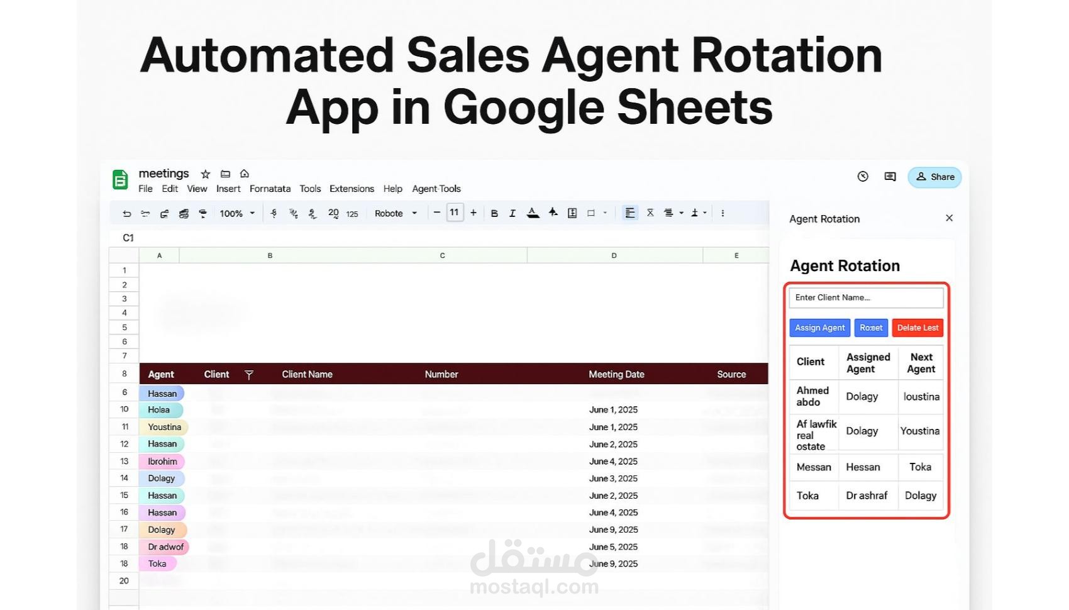
Task: Open the Robote font dropdown
Action: click(394, 213)
